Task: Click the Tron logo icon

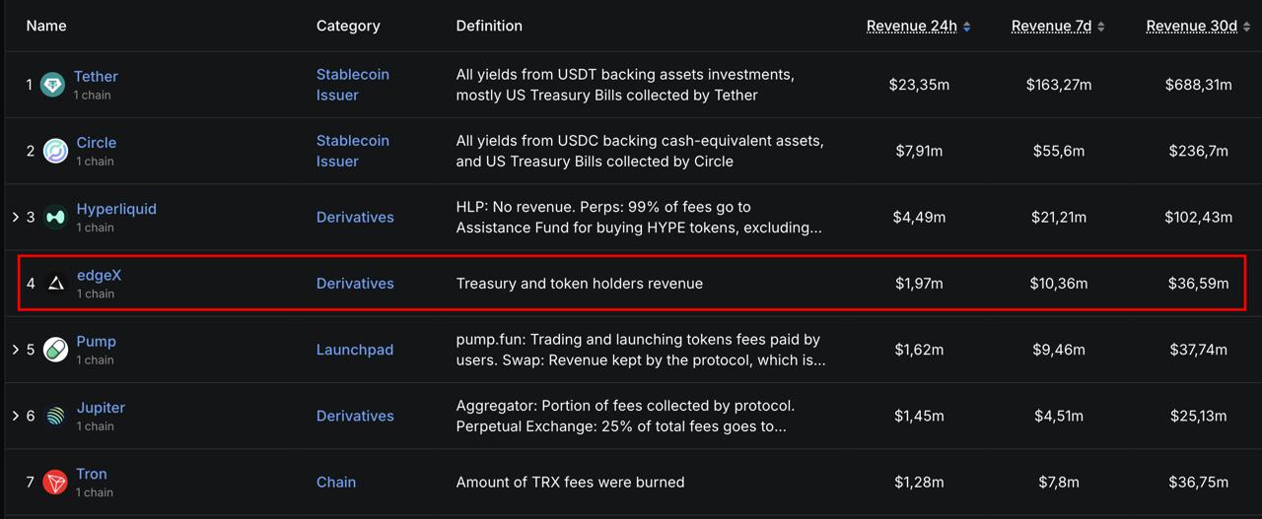Action: [55, 482]
